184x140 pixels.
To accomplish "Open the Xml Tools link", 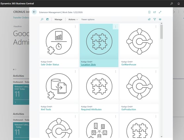I will click(x=46, y=109).
